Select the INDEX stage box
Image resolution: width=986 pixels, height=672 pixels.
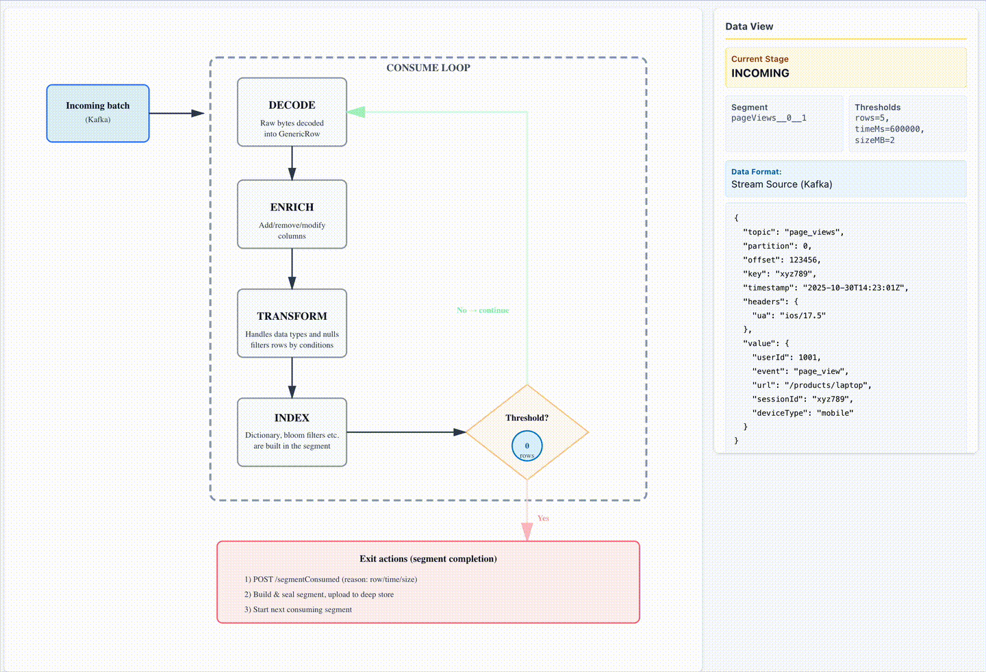(292, 432)
